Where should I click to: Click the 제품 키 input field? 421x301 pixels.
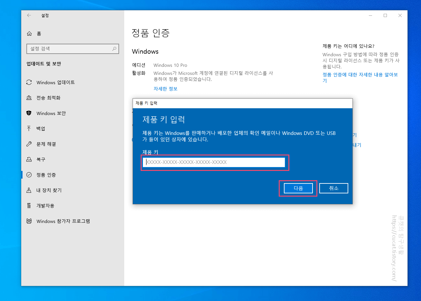[214, 162]
